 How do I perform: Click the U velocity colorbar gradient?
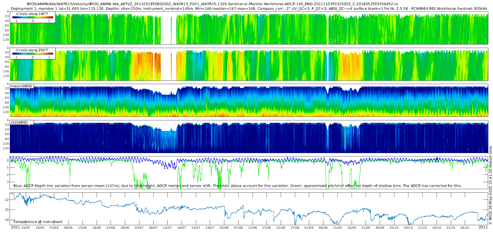[33, 17]
